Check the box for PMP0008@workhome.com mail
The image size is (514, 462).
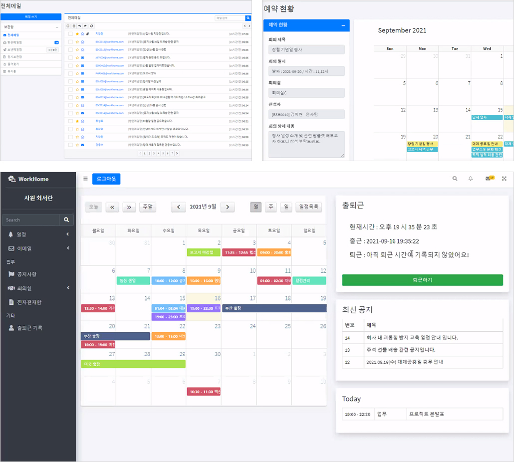pos(70,73)
